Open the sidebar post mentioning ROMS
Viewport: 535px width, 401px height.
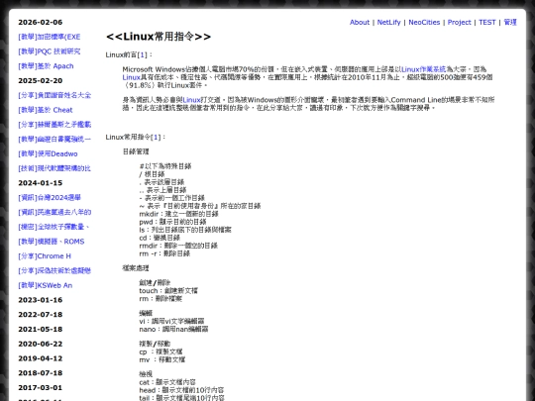tap(52, 242)
